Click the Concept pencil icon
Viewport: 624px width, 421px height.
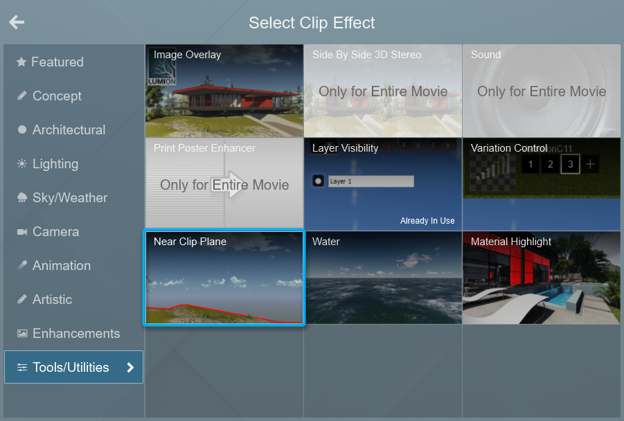coord(21,96)
